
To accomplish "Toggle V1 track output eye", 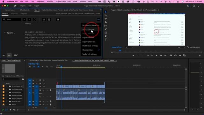I will [44, 87].
